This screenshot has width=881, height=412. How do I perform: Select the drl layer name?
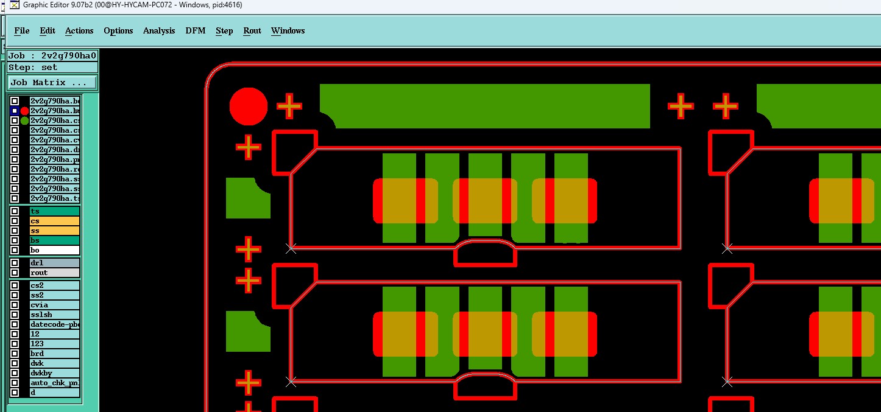click(x=54, y=263)
